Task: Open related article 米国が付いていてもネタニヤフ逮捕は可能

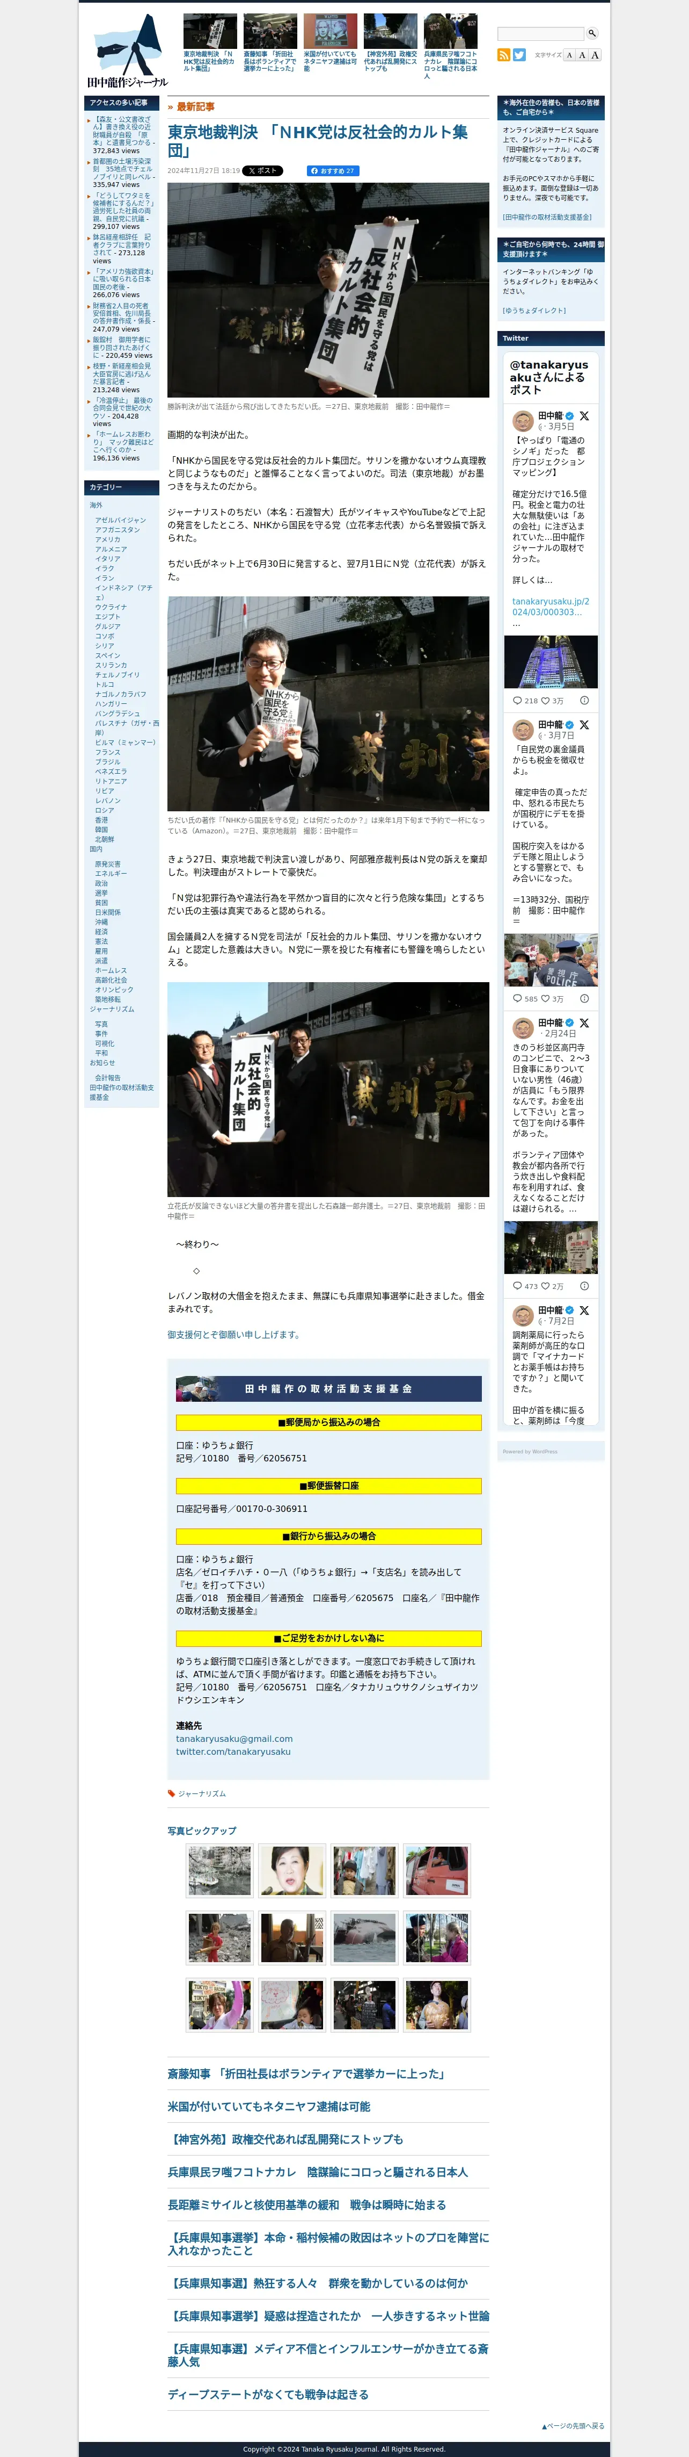Action: tap(269, 2106)
